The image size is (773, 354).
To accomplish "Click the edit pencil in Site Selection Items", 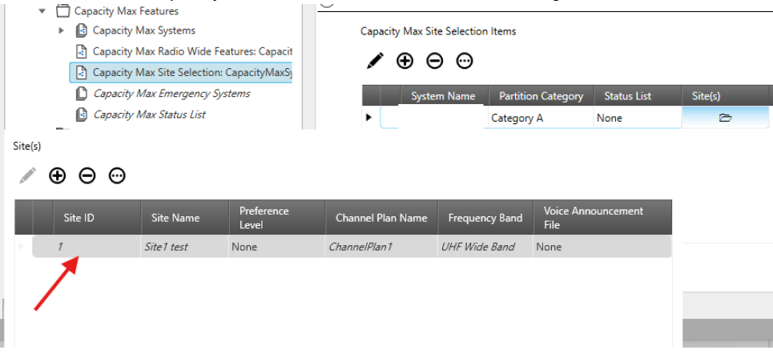I will (375, 61).
